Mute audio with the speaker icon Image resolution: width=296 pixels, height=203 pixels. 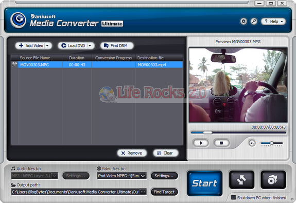click(x=252, y=143)
